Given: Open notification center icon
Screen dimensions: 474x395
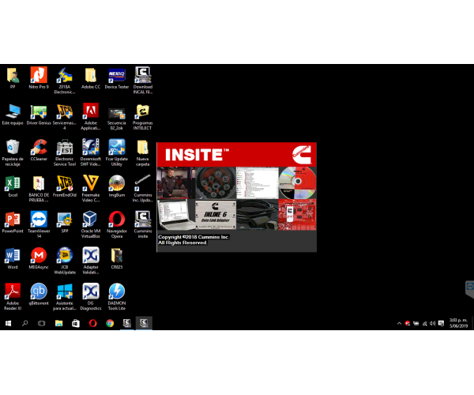Looking at the screenshot, I should 441,323.
